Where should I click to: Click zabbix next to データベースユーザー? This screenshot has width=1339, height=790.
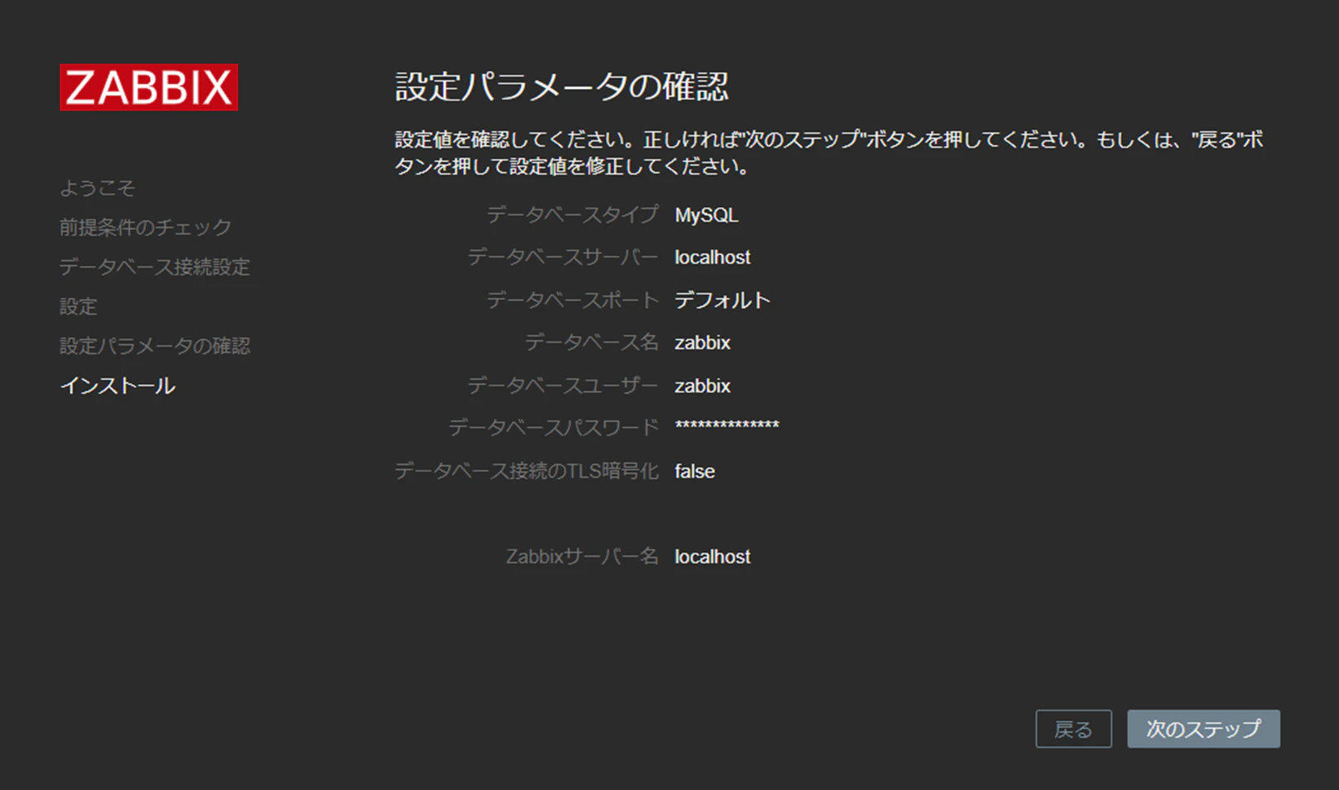(x=702, y=386)
